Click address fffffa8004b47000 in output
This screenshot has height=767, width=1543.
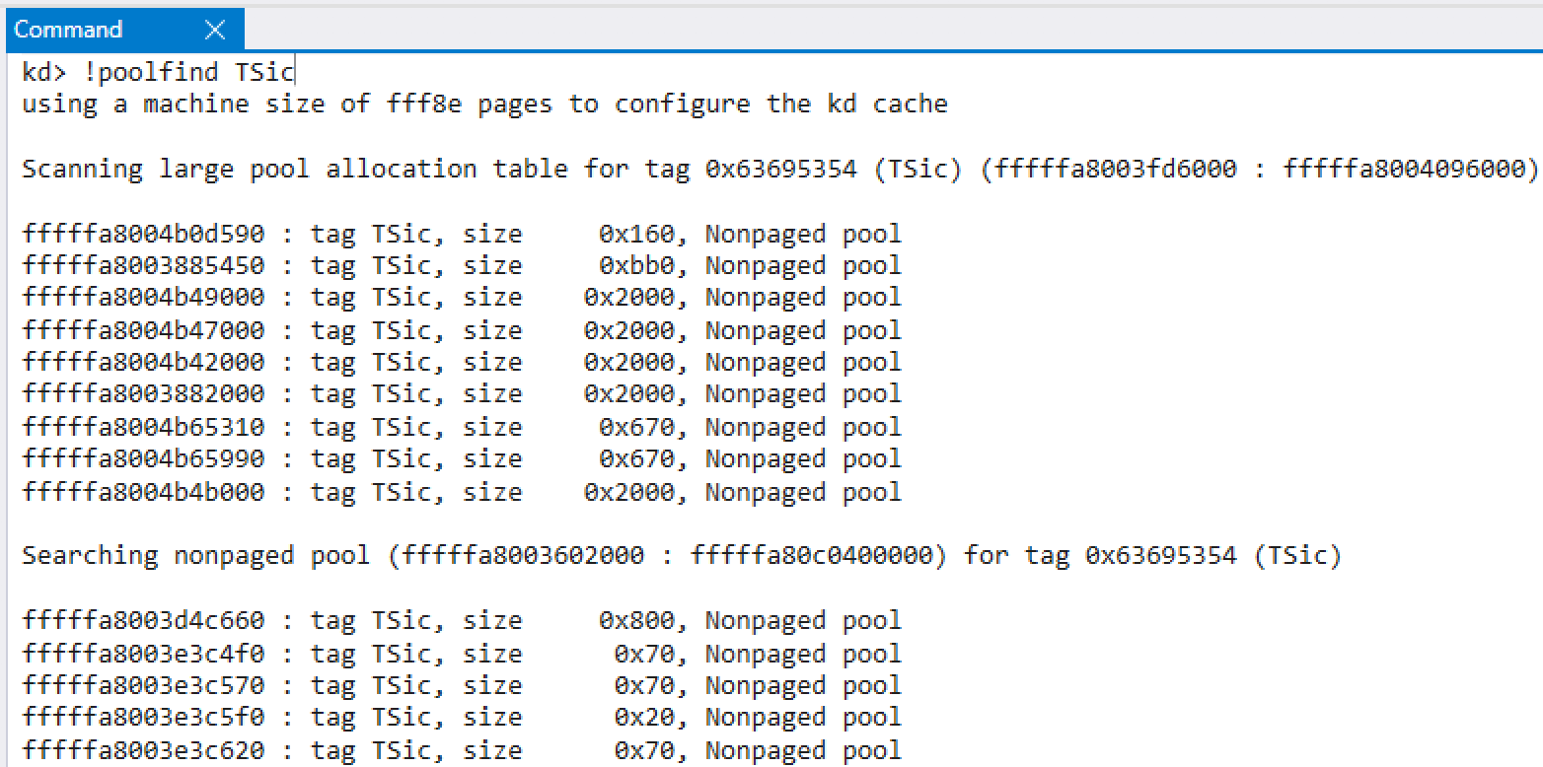click(143, 330)
